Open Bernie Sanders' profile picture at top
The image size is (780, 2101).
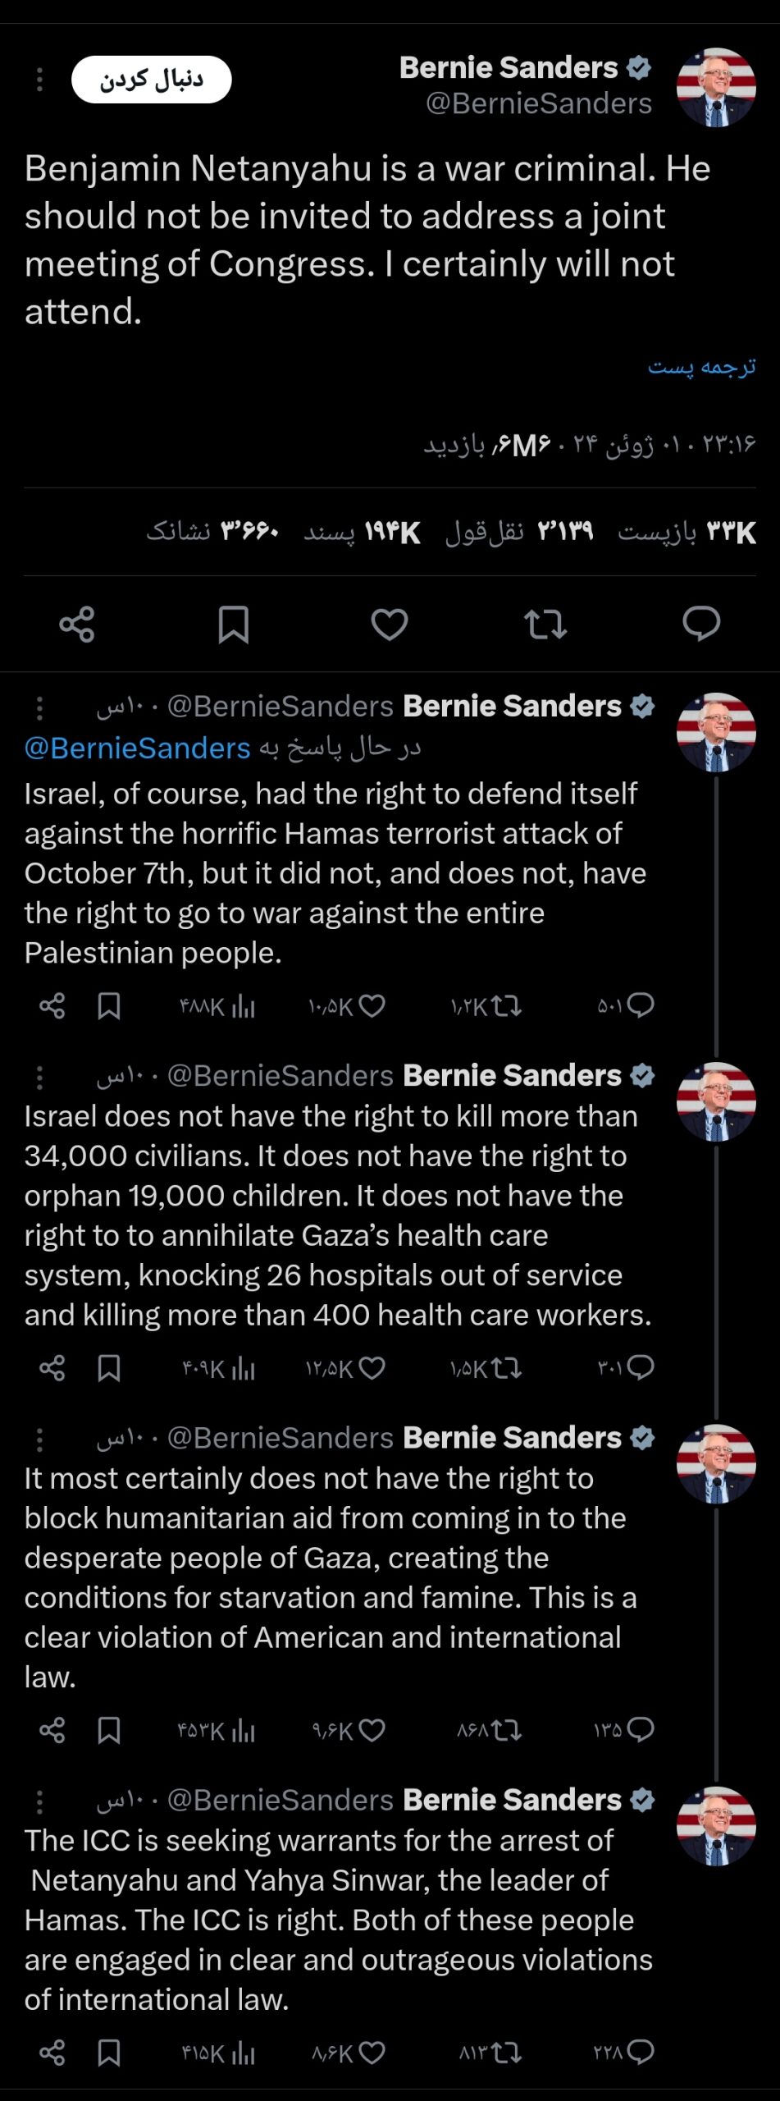pos(716,87)
